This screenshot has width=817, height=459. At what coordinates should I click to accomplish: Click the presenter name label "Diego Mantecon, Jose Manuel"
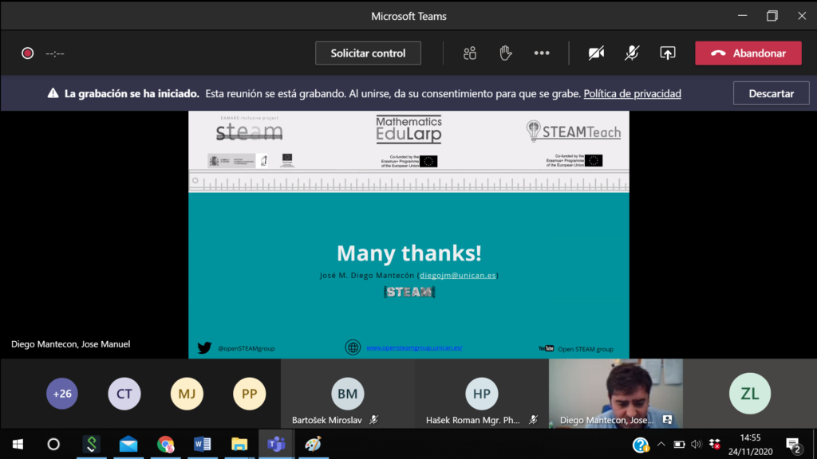tap(70, 344)
